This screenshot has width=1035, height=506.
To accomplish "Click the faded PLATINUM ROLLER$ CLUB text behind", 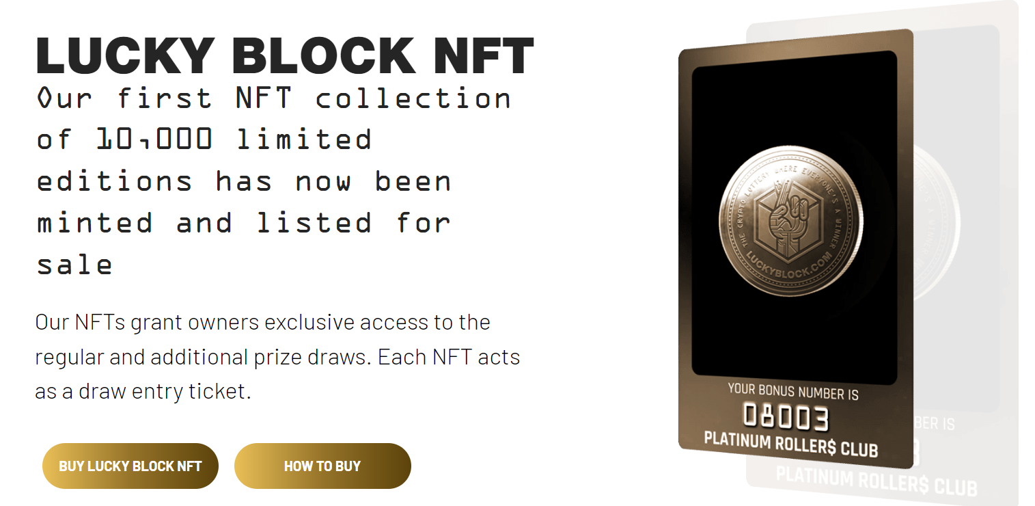I will pyautogui.click(x=877, y=481).
